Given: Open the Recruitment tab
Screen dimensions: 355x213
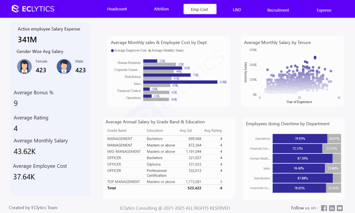Looking at the screenshot, I should (278, 10).
